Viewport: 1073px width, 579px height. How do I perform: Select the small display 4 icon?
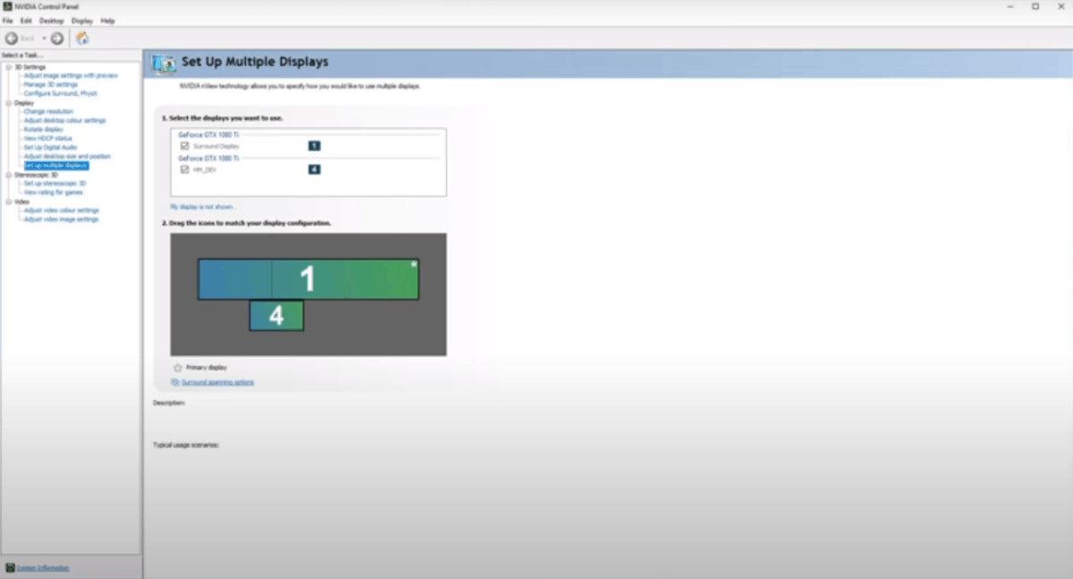276,316
